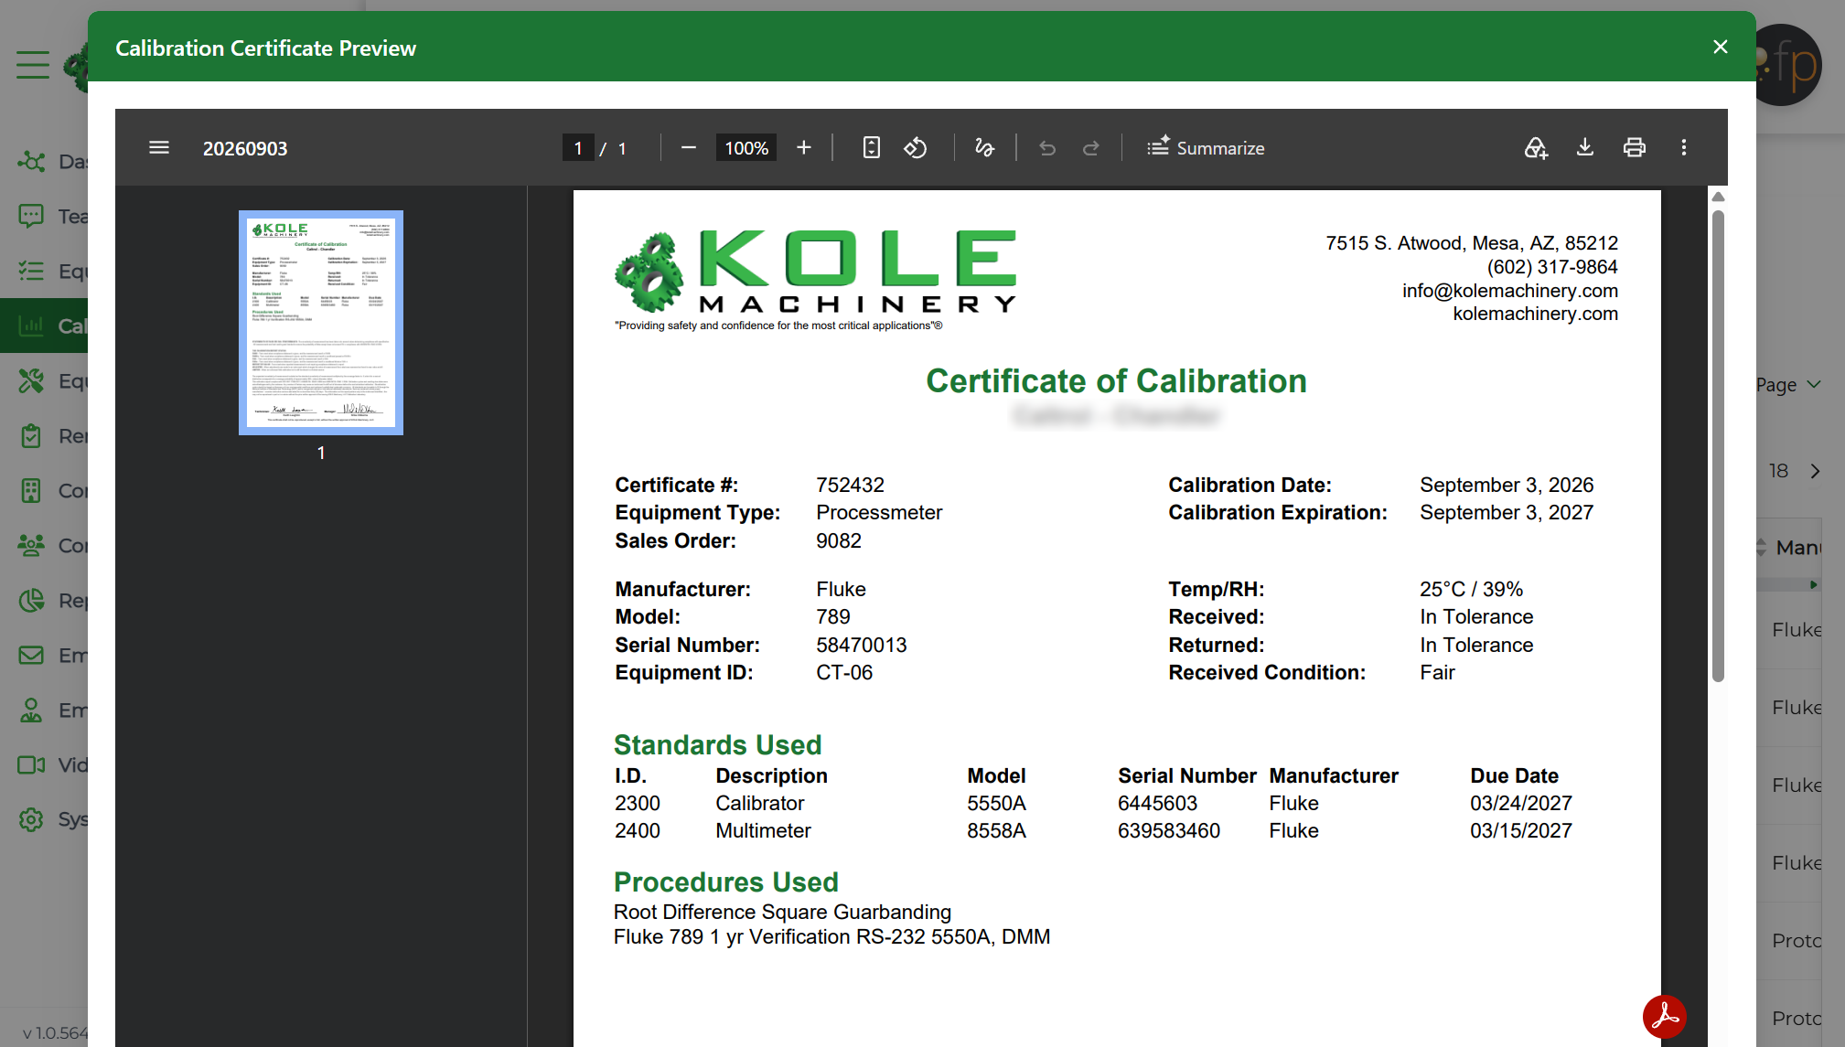
Task: Click the Standards Used heading
Action: click(717, 745)
